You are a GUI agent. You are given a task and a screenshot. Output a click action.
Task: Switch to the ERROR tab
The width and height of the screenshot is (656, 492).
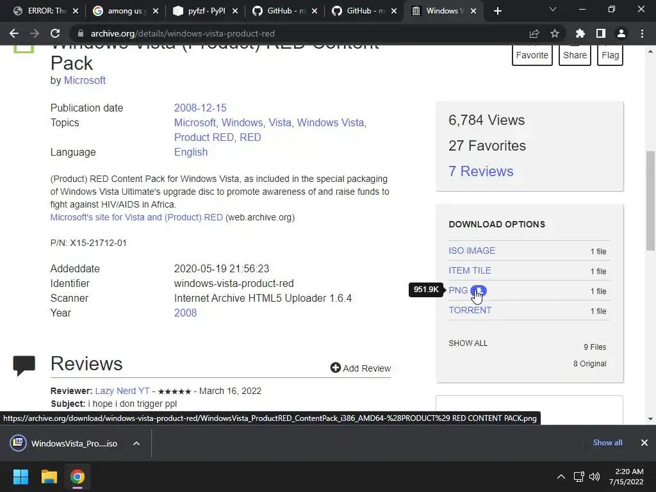40,11
